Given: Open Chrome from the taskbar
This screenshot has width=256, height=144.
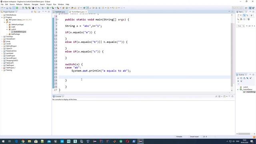Looking at the screenshot, I should (23, 141).
